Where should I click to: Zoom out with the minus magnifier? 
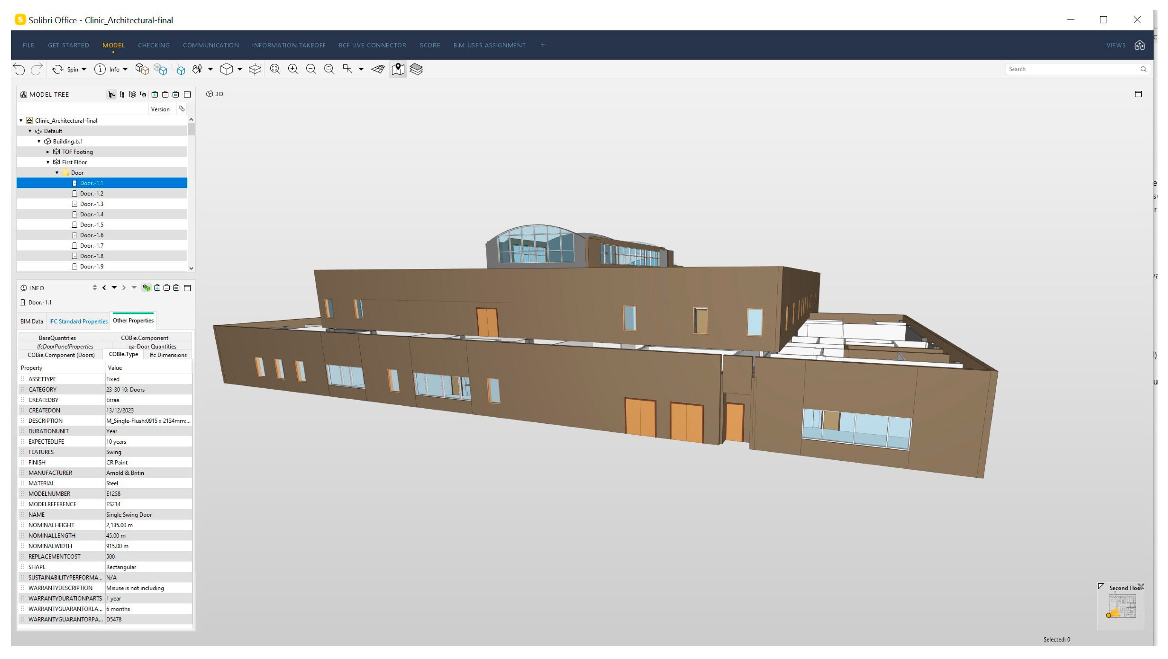click(311, 69)
